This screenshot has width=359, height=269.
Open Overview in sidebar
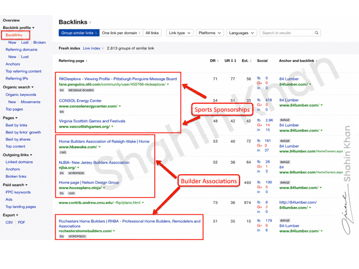tap(11, 20)
